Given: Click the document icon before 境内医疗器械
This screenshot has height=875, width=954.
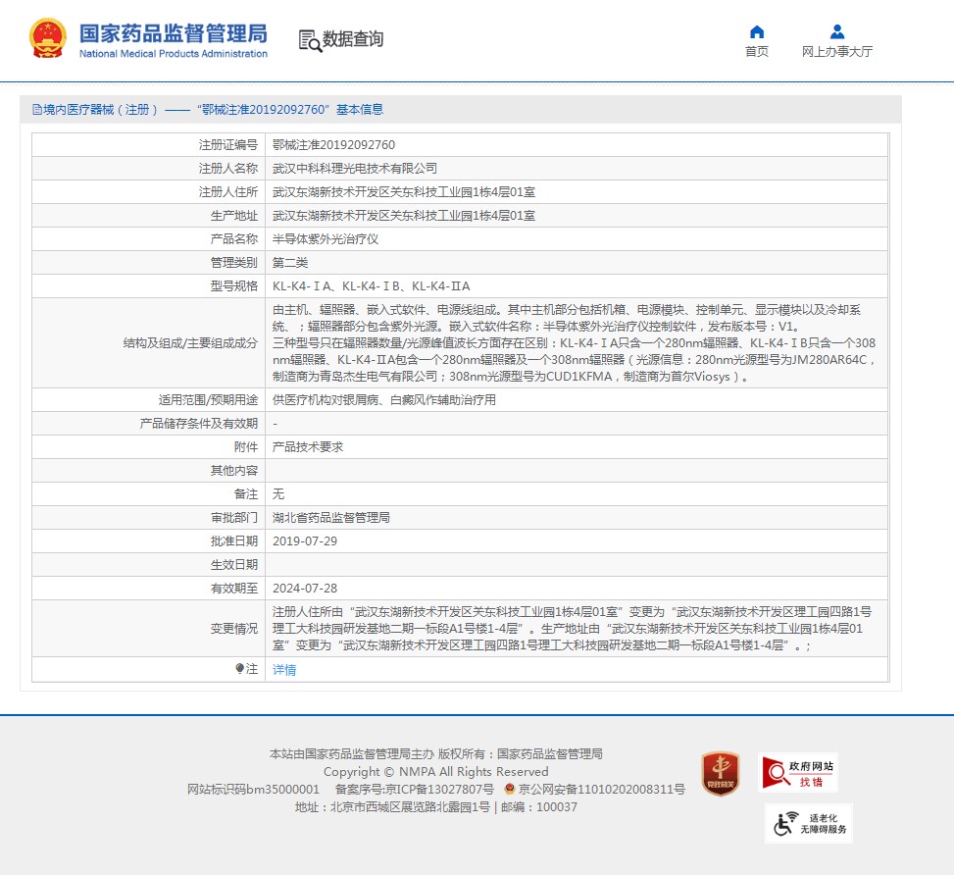Looking at the screenshot, I should pos(36,110).
